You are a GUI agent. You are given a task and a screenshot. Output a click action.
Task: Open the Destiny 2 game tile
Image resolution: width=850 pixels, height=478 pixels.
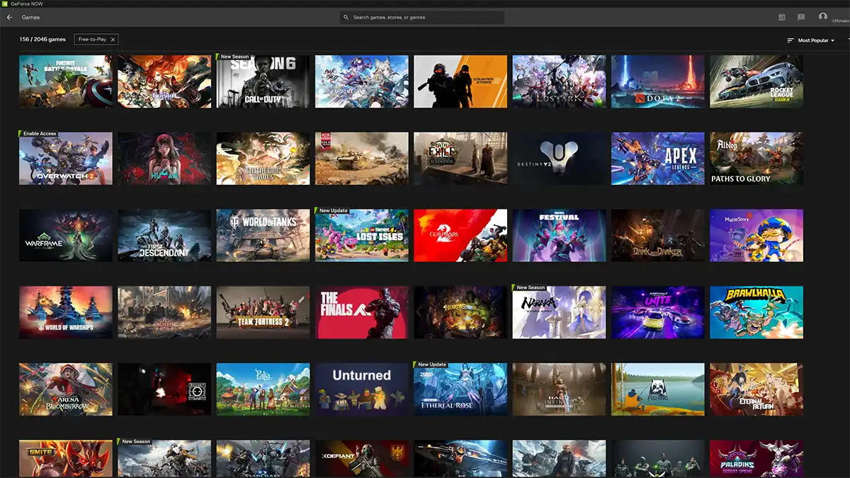tap(560, 159)
